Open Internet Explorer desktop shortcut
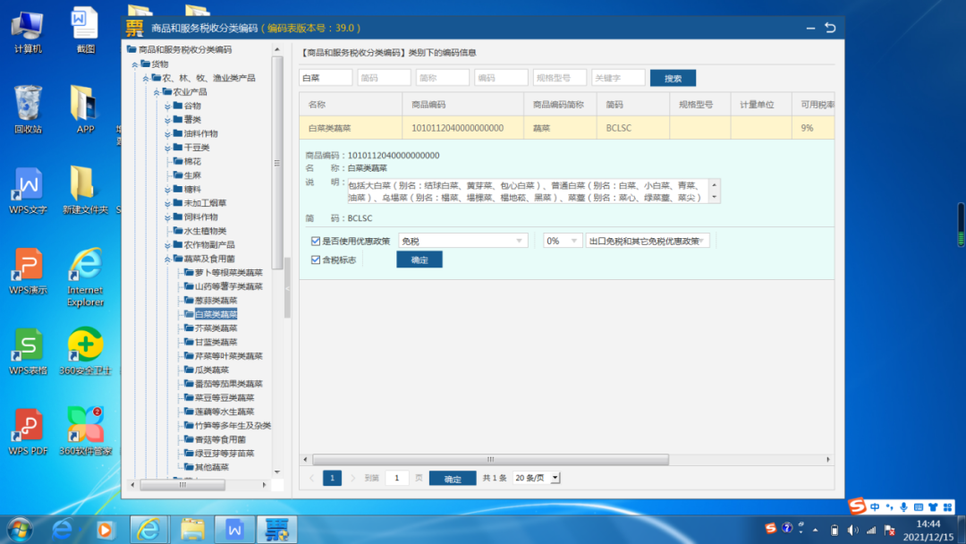 coord(85,277)
